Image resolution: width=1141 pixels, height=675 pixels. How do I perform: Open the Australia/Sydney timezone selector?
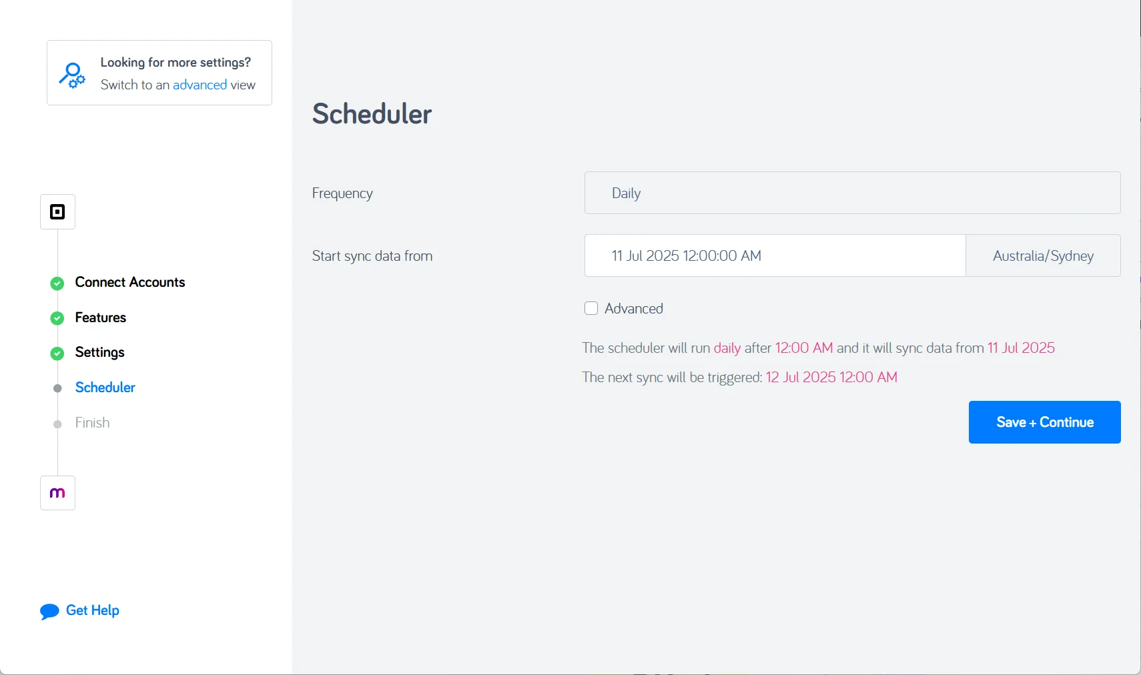tap(1043, 255)
